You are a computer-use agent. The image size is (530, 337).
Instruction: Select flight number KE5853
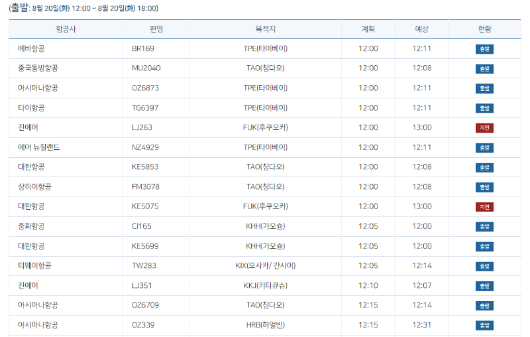[x=145, y=167]
